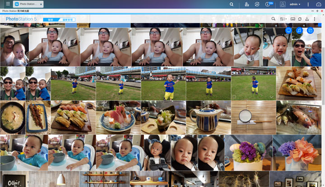Click the QTS top bar search icon
The image size is (325, 187).
(x=232, y=4)
